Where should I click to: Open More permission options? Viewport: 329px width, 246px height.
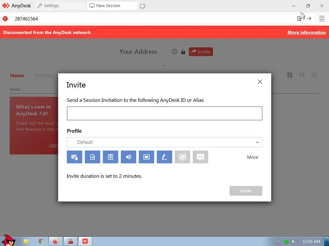click(253, 157)
